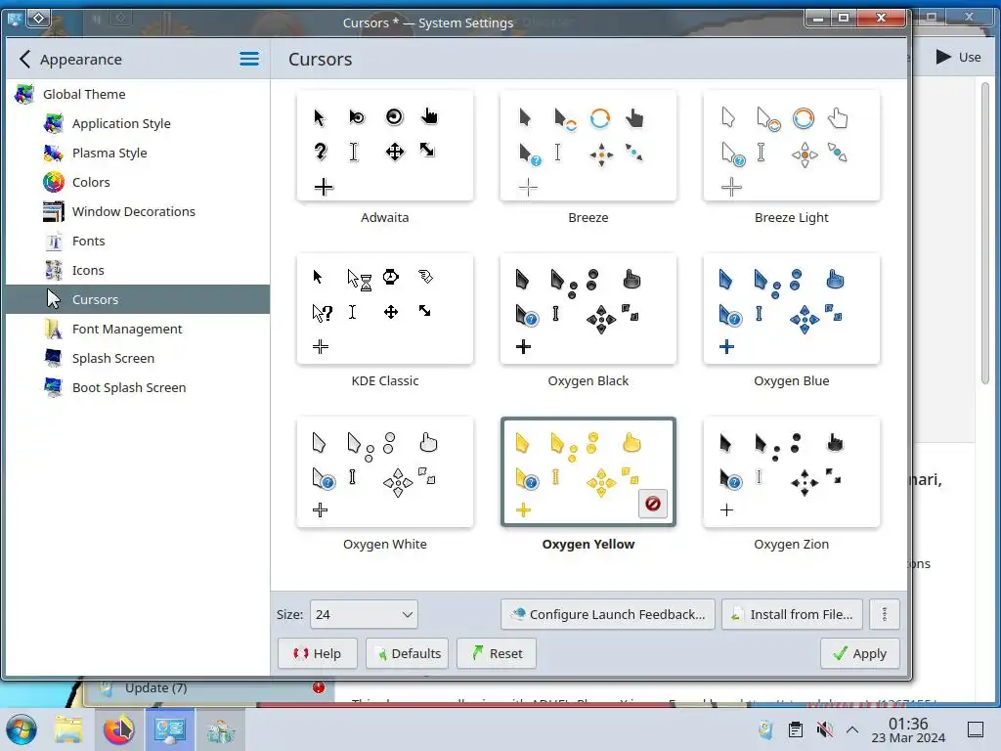Select Fonts label in sidebar
1001x751 pixels.
(89, 241)
